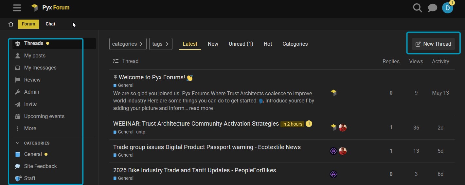Click the Review flag icon
This screenshot has width=465, height=185.
click(x=18, y=80)
